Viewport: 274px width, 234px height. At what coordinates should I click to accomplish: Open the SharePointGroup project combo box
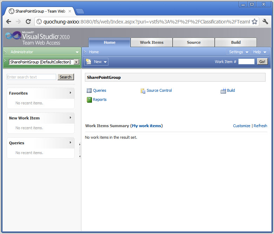pos(44,62)
